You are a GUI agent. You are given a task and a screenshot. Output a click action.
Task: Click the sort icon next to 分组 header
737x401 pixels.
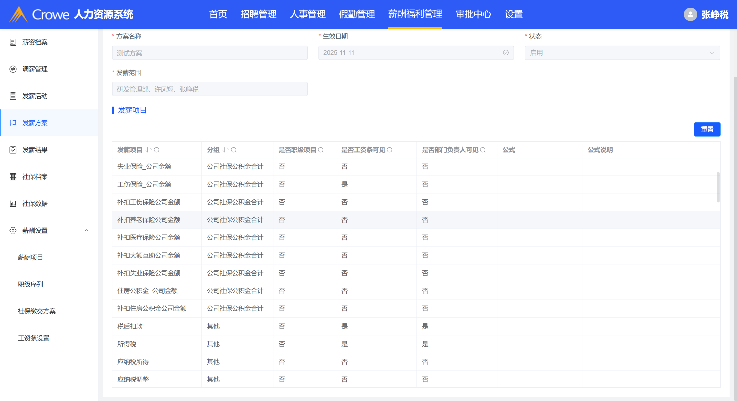tap(226, 150)
